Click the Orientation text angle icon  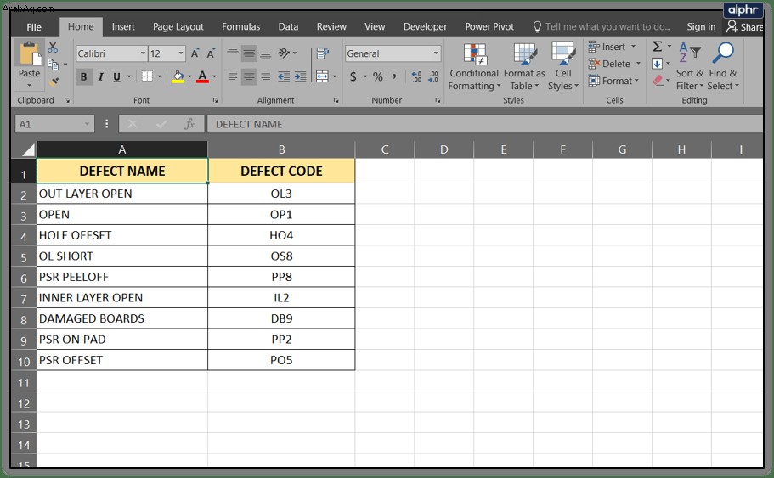click(284, 53)
